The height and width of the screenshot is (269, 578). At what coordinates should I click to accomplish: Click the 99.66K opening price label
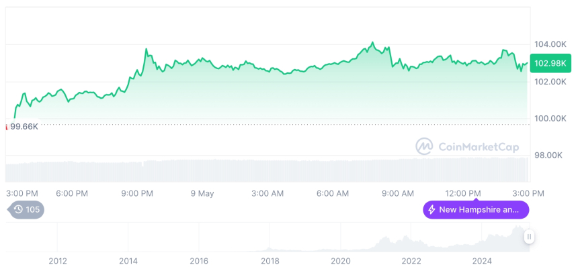click(x=24, y=126)
